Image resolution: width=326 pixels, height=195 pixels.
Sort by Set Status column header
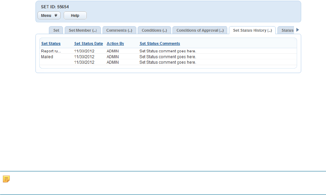(51, 43)
